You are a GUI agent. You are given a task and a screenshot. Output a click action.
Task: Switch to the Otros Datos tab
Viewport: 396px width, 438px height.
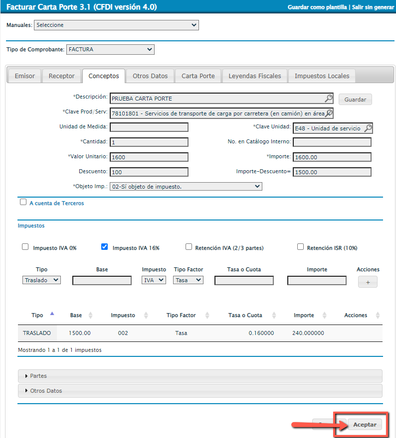150,76
